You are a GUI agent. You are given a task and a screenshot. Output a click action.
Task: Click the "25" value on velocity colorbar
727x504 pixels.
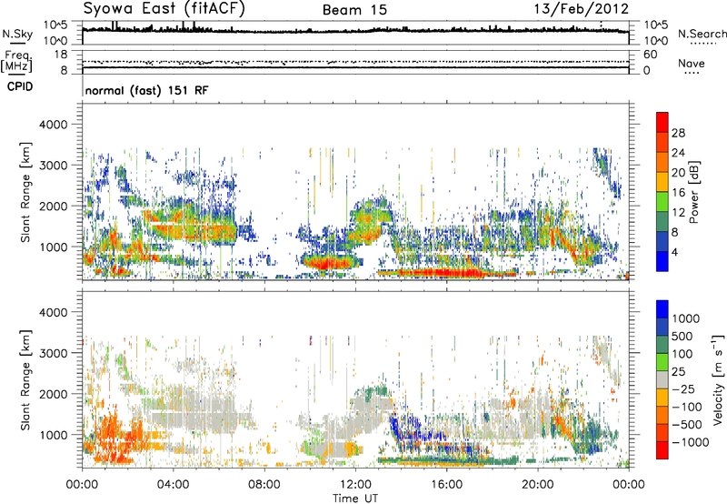click(x=679, y=371)
